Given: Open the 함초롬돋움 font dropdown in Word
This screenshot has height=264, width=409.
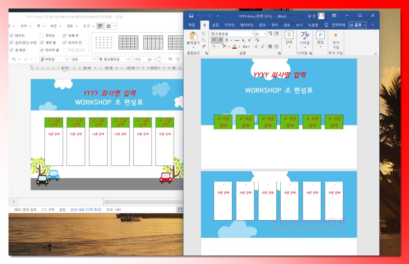Looking at the screenshot, I should tap(252, 34).
